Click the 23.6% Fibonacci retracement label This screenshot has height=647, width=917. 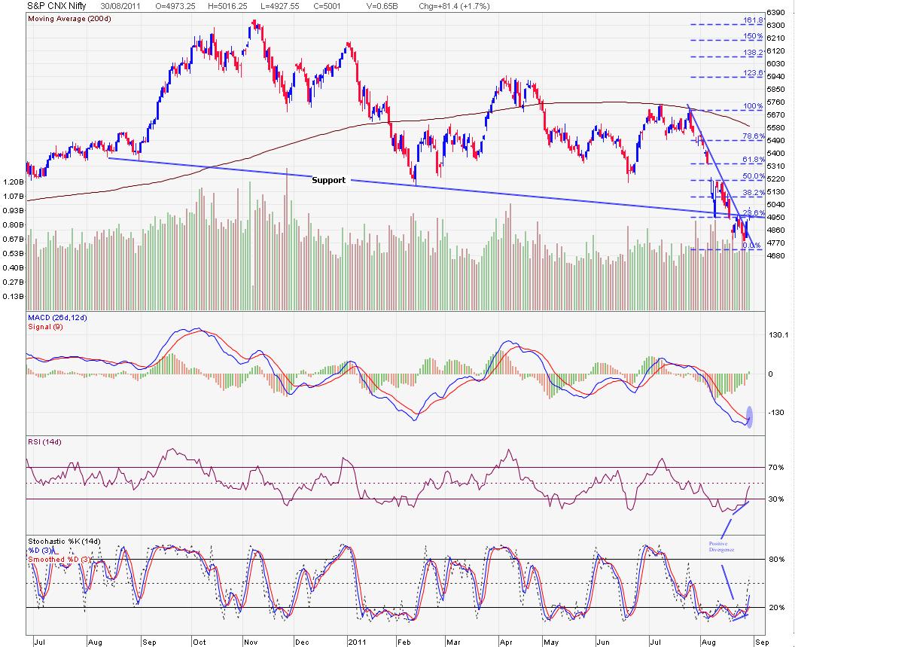point(754,213)
